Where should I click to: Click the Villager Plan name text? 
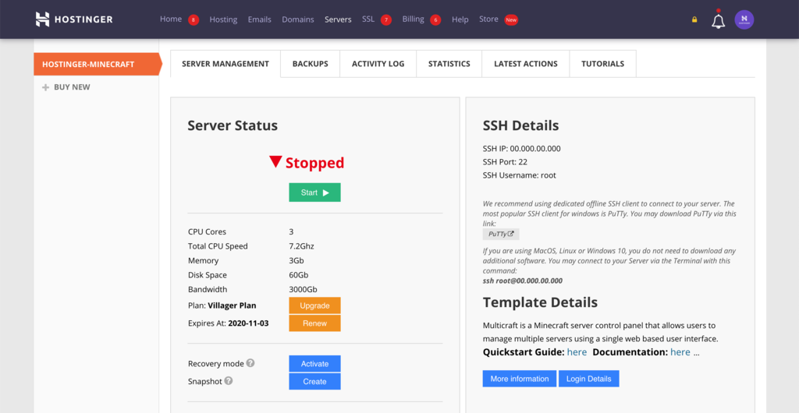(232, 305)
